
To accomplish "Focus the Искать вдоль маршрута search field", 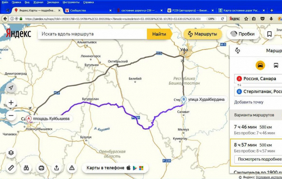I will click(x=92, y=34).
